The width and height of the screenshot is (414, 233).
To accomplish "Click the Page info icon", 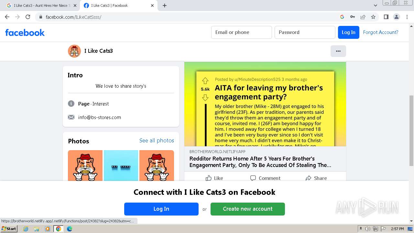I will (x=71, y=104).
